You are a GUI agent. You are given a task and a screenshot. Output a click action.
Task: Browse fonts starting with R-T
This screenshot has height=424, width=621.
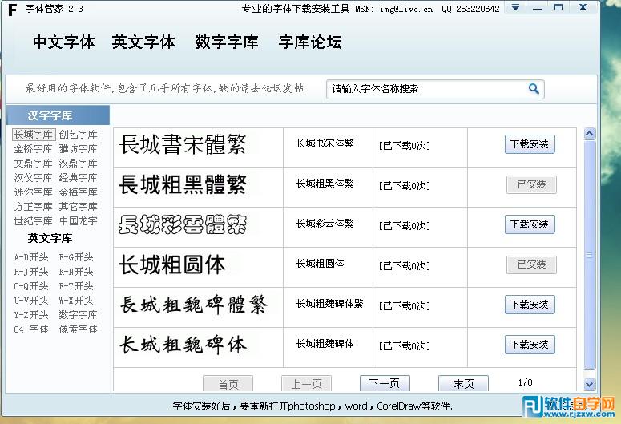76,285
